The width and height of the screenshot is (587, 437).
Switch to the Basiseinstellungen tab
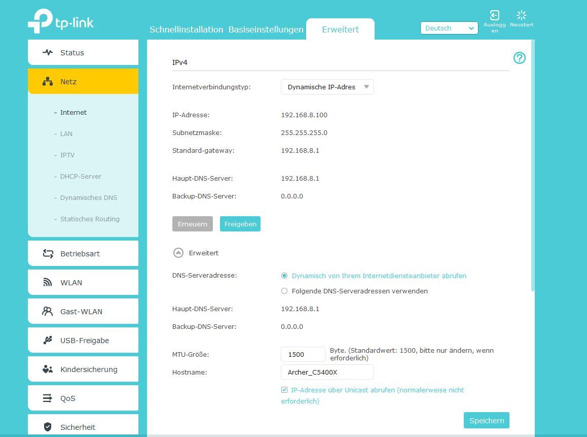[x=266, y=29]
